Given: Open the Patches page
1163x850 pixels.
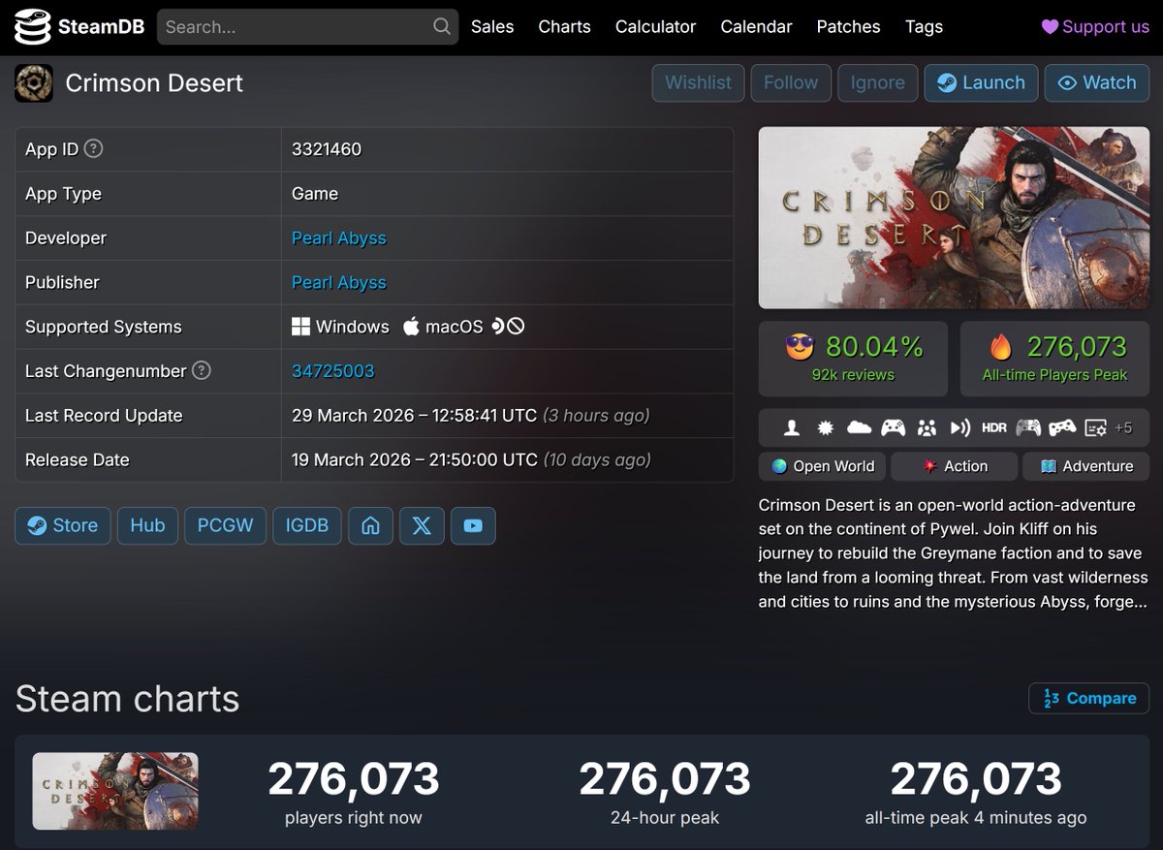Looking at the screenshot, I should tap(848, 27).
